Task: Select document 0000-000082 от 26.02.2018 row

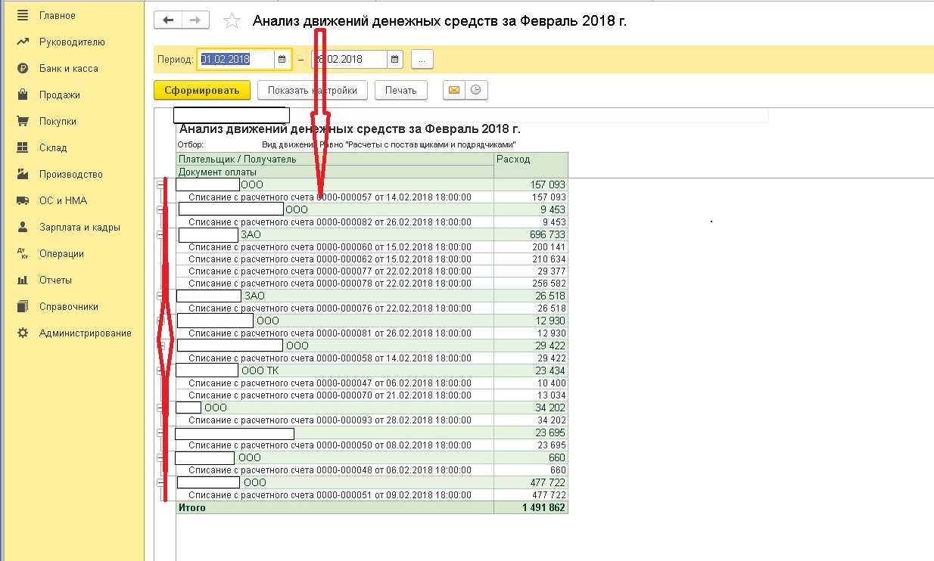Action: click(x=335, y=222)
